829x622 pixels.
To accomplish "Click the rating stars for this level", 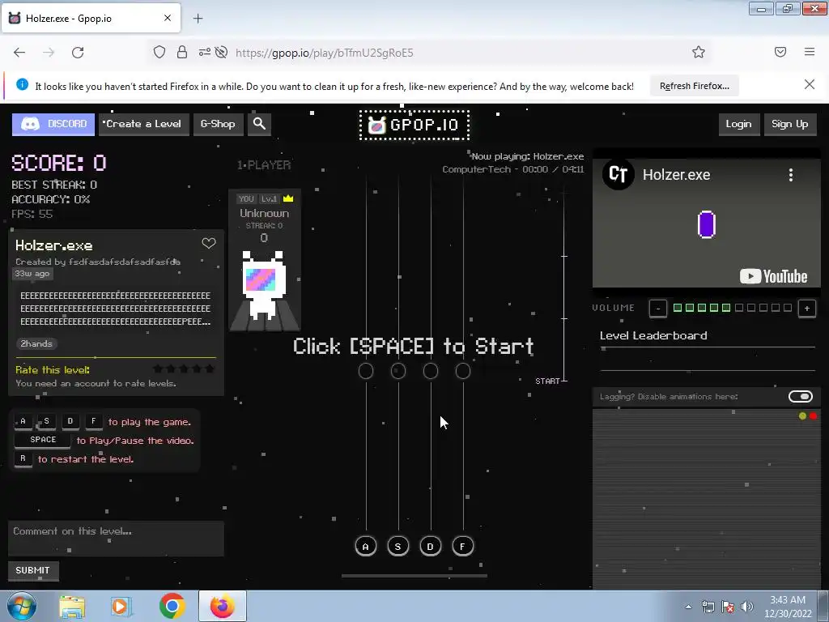I will click(184, 369).
